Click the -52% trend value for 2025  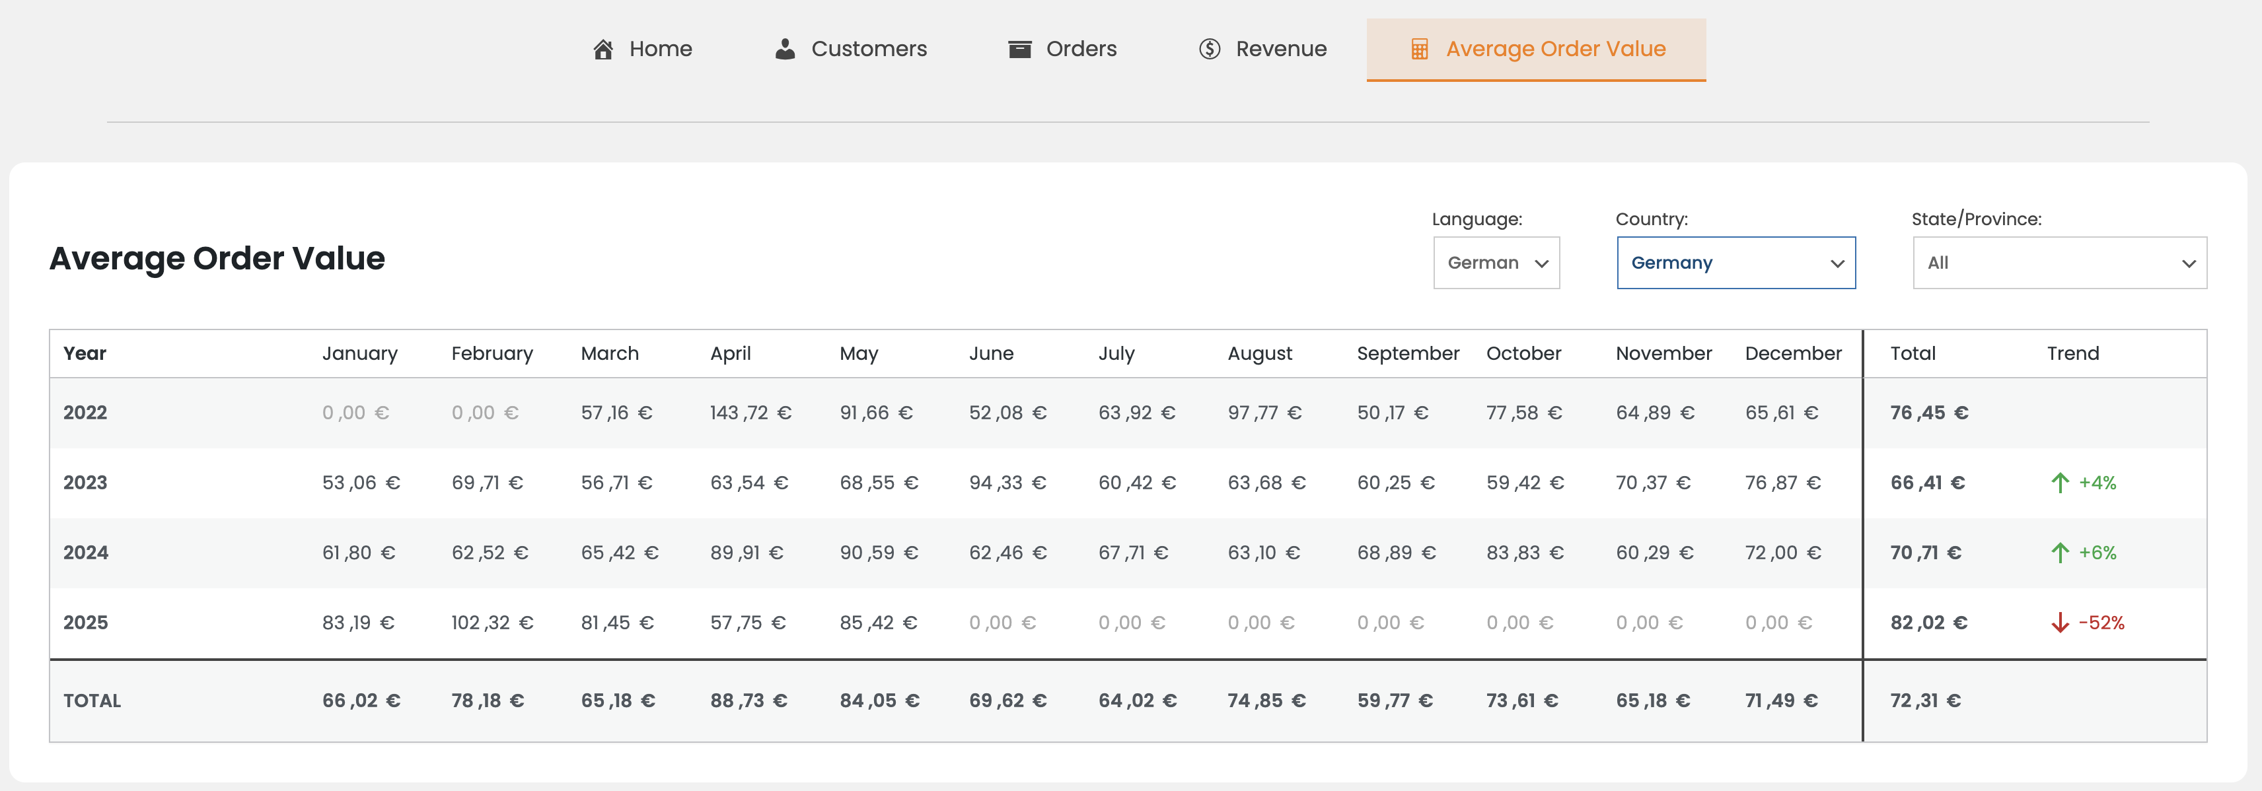[x=2101, y=623]
